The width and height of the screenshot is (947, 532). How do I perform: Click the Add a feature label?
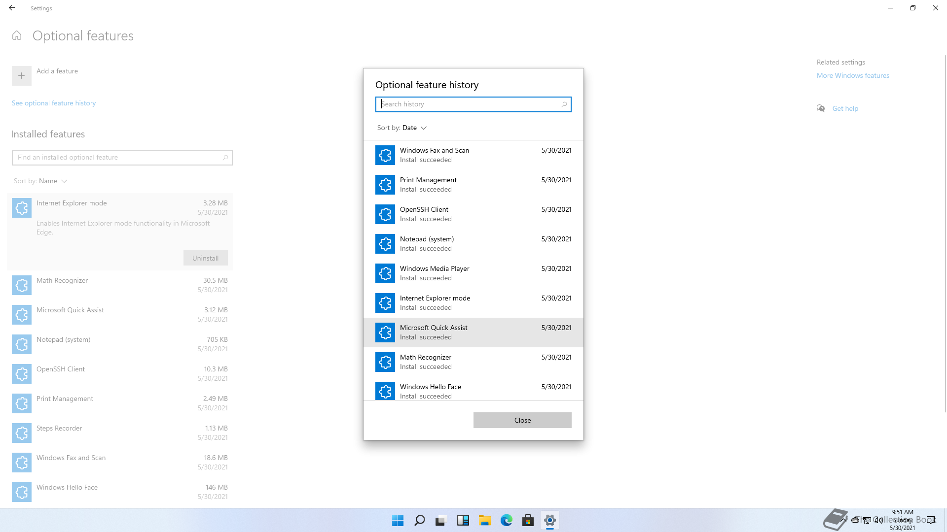click(57, 71)
